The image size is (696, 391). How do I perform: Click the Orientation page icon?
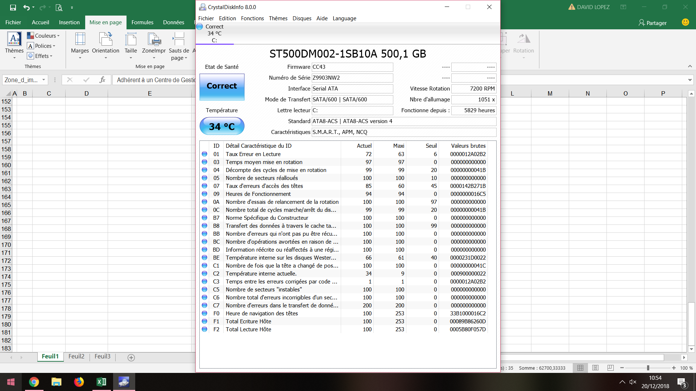pos(105,39)
